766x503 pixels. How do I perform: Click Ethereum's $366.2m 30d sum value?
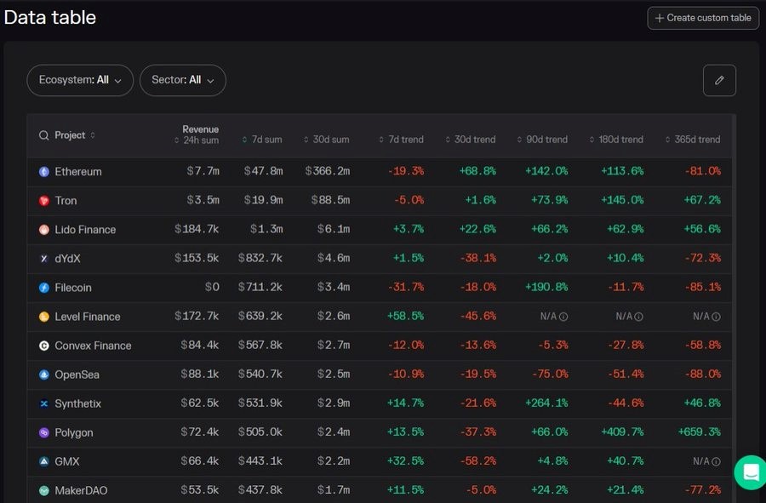[328, 171]
